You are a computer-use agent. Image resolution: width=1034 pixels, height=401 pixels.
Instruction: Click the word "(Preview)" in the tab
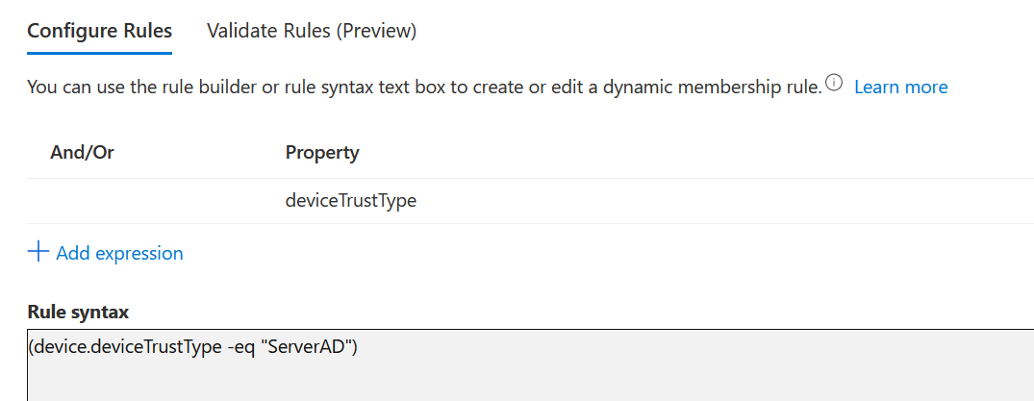click(x=375, y=31)
